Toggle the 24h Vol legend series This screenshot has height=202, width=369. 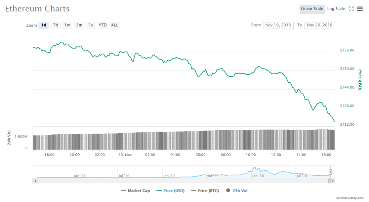click(x=237, y=190)
